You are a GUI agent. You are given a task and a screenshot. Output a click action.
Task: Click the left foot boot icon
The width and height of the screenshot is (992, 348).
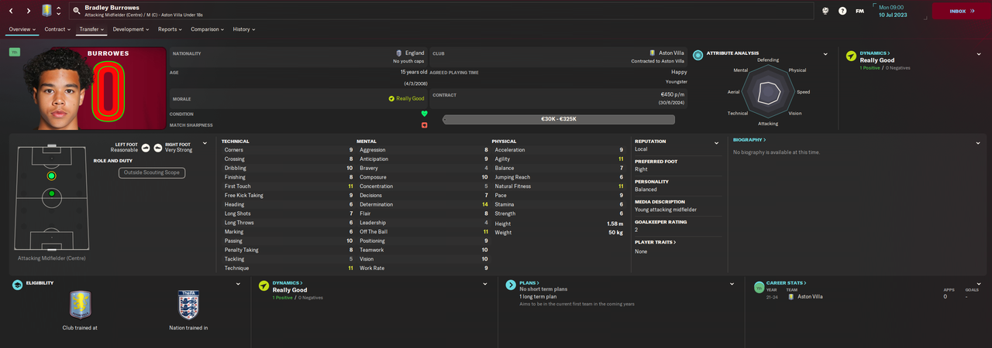point(146,147)
